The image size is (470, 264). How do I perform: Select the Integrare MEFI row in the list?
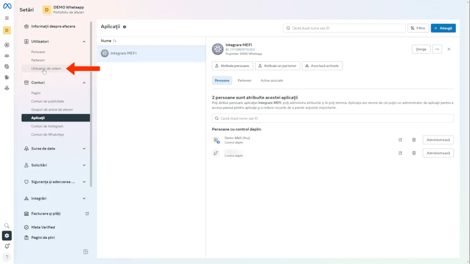tap(151, 53)
